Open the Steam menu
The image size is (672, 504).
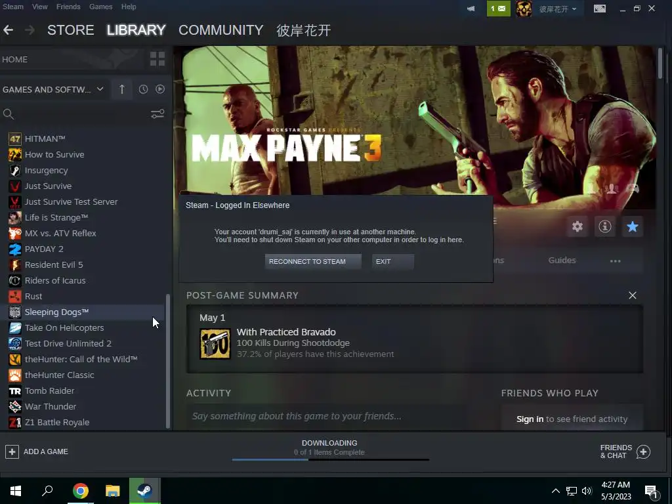[13, 7]
